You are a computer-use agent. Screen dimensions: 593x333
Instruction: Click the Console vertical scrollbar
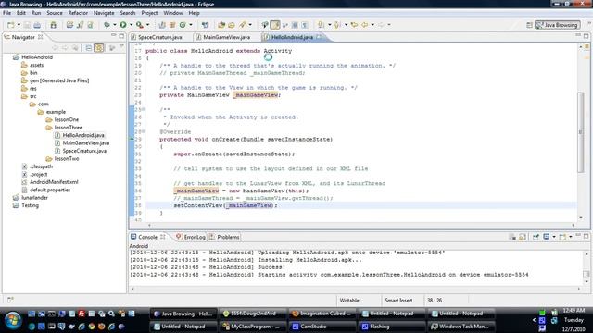(586, 268)
